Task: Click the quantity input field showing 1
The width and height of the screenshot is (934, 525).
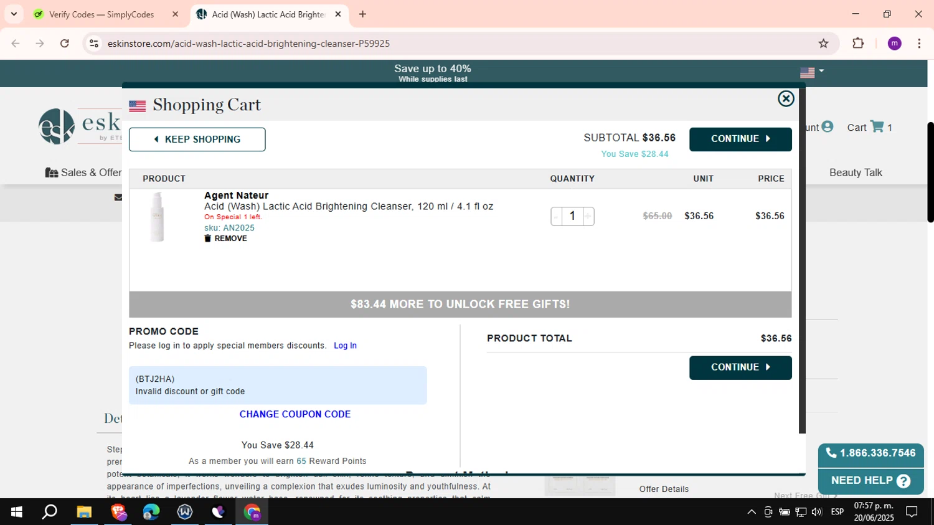Action: (572, 216)
